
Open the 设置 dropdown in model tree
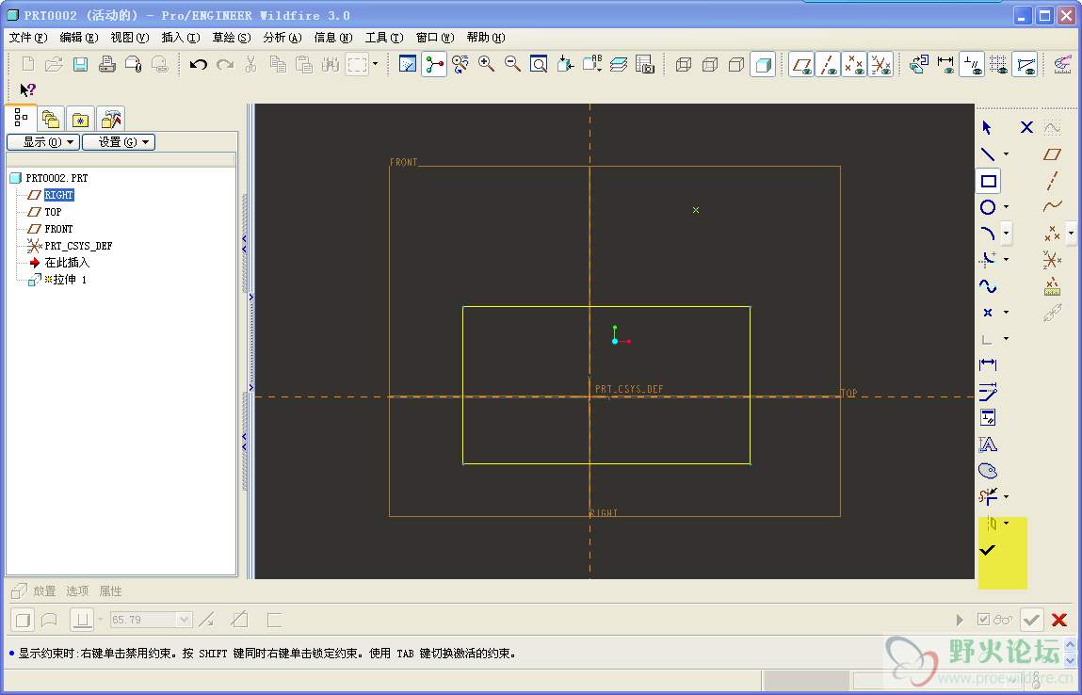119,142
